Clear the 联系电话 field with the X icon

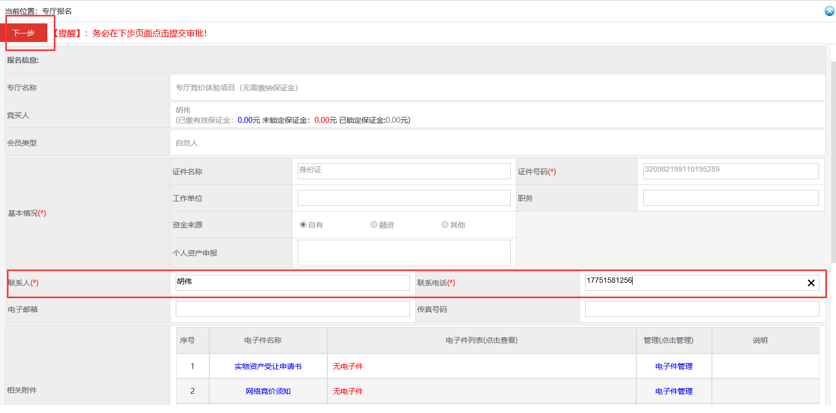(x=811, y=283)
